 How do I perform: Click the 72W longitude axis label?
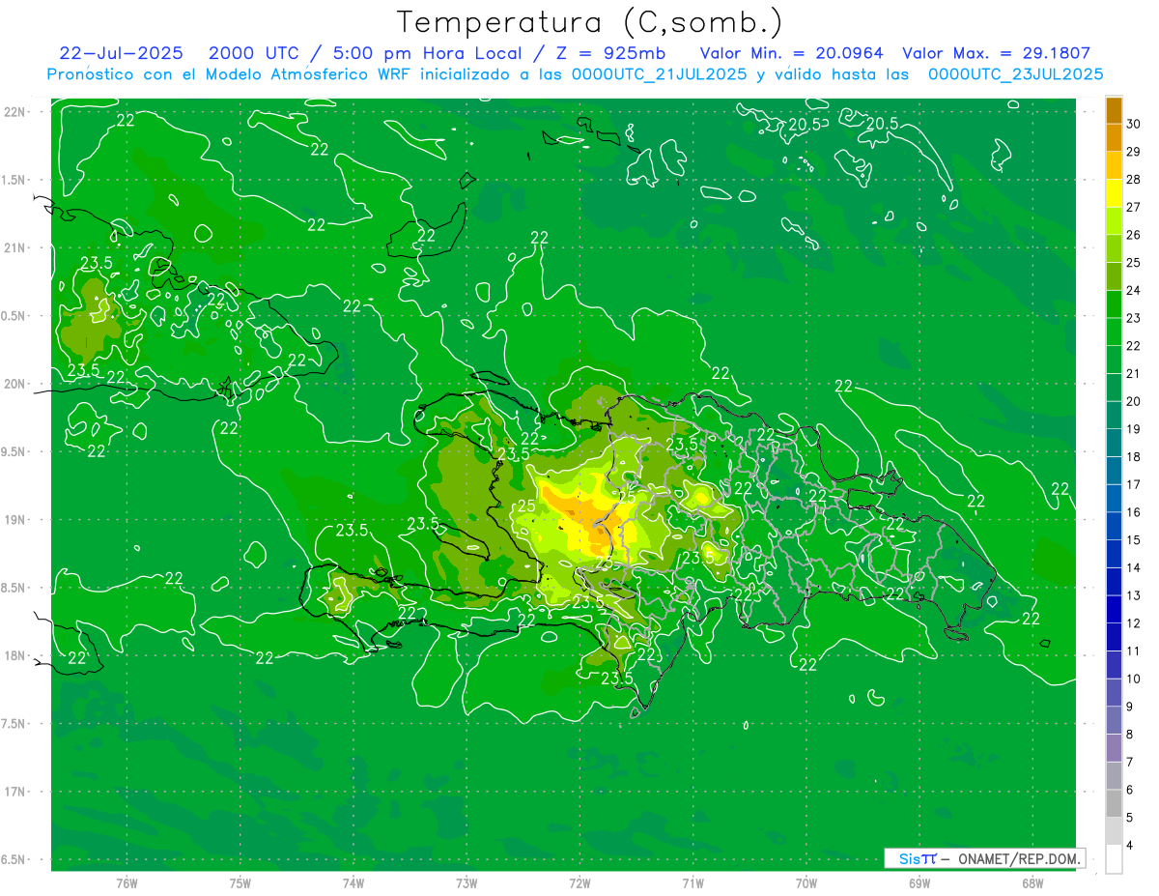tap(579, 882)
